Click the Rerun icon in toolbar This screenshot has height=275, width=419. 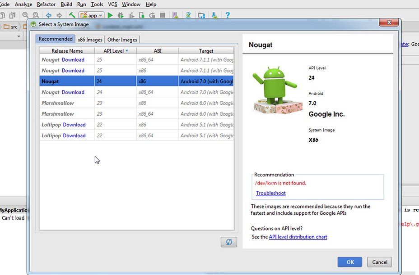152,15
